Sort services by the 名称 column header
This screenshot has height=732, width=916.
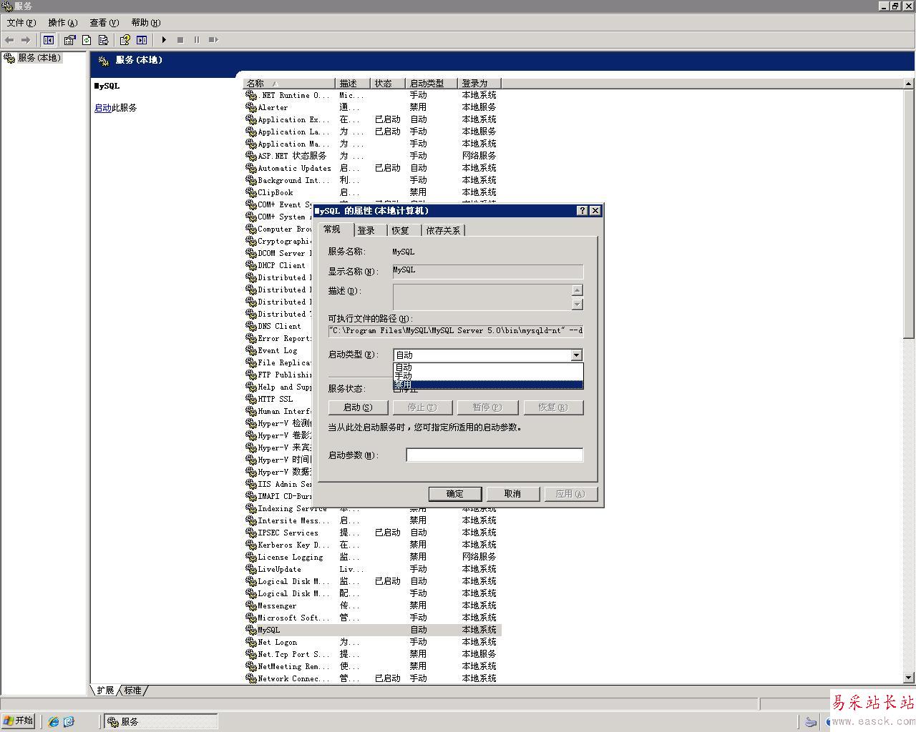(290, 84)
